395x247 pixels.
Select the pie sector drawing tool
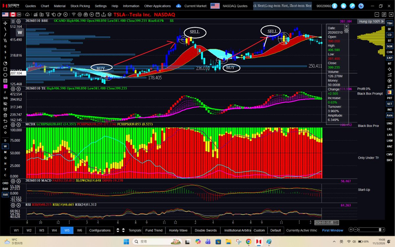(x=5, y=63)
